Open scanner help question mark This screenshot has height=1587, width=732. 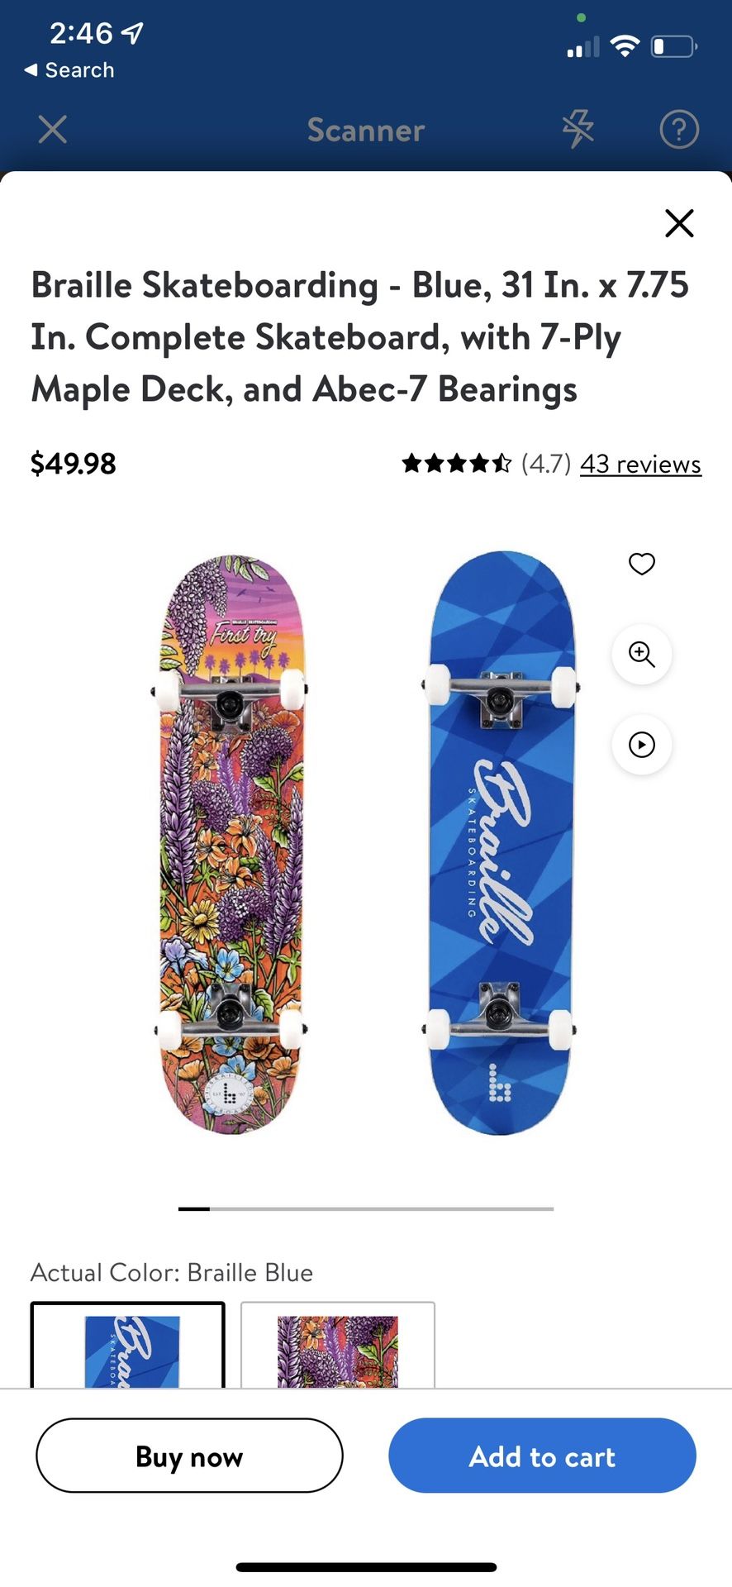pos(679,130)
